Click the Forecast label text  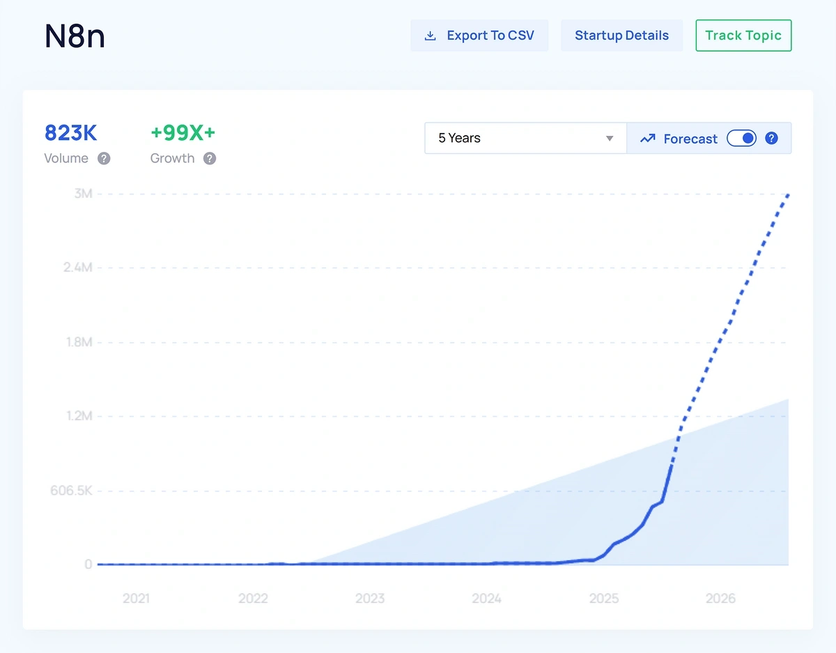690,139
